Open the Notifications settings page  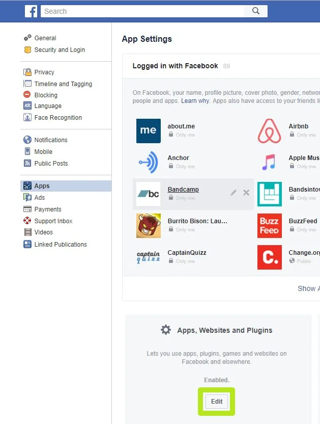tap(50, 140)
